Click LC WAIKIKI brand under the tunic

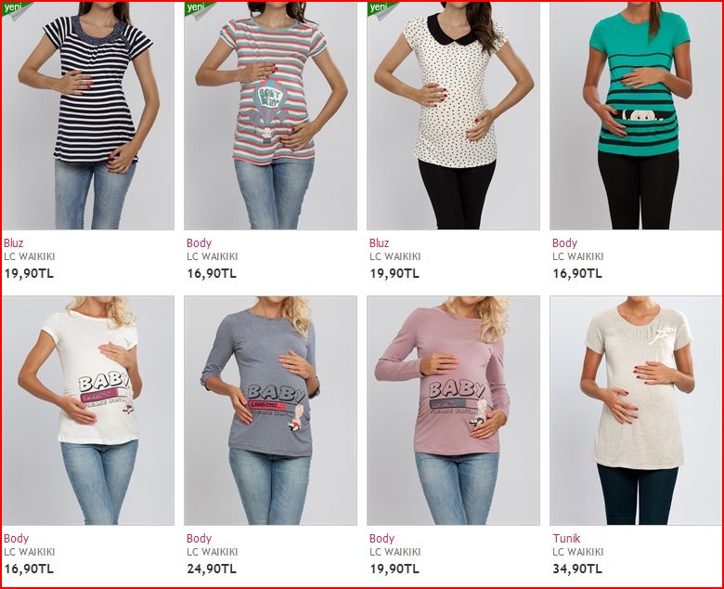[x=578, y=552]
